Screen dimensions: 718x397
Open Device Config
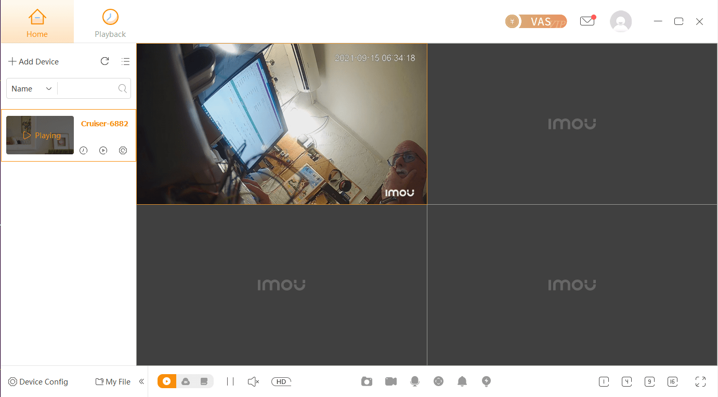38,381
